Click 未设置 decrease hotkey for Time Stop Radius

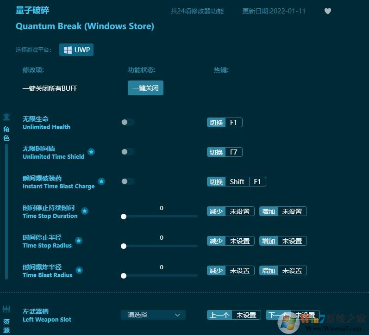click(240, 241)
